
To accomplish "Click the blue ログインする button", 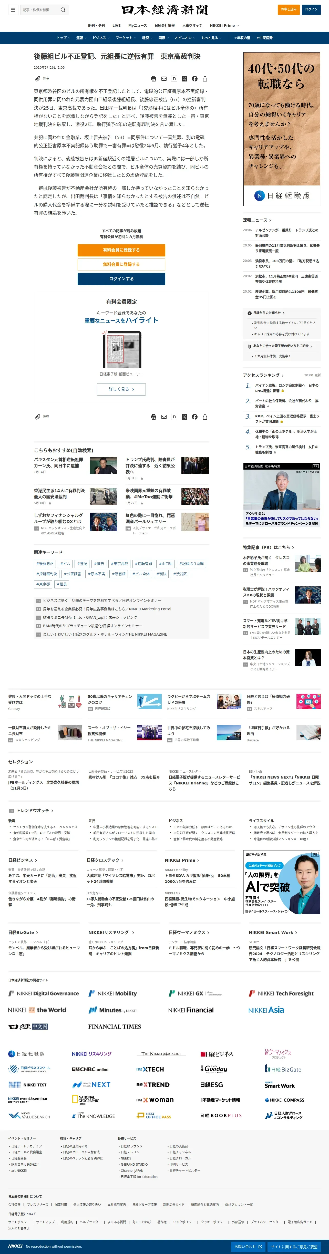I will (121, 279).
